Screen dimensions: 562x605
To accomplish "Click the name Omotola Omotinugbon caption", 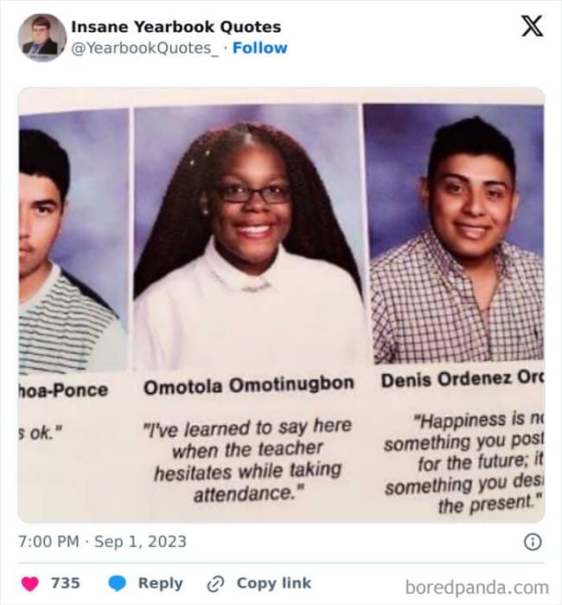I will [248, 385].
